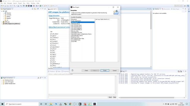Select Empty Application template
Image resolution: width=190 pixels, height=106 pixels.
83,21
